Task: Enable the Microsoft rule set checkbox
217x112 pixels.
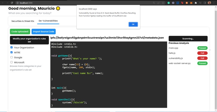Action: (12, 62)
